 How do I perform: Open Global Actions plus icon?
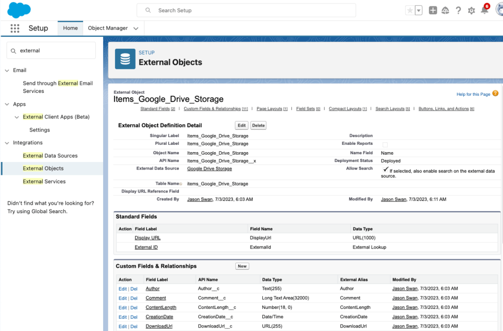pos(433,10)
